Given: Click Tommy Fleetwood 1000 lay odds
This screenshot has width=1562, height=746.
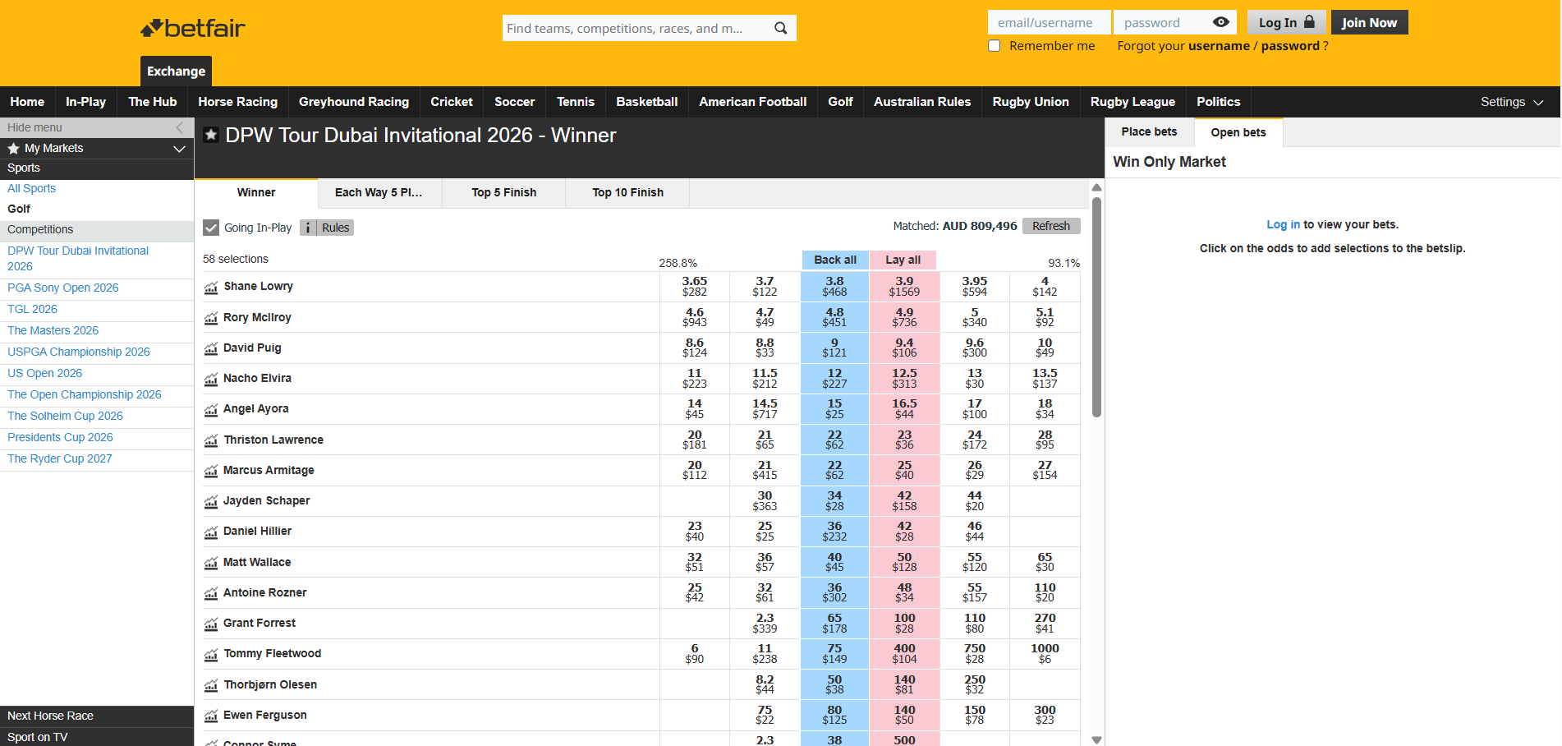Looking at the screenshot, I should coord(1045,653).
